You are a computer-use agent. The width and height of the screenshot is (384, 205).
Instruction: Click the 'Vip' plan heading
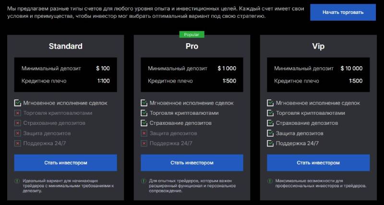(x=318, y=47)
